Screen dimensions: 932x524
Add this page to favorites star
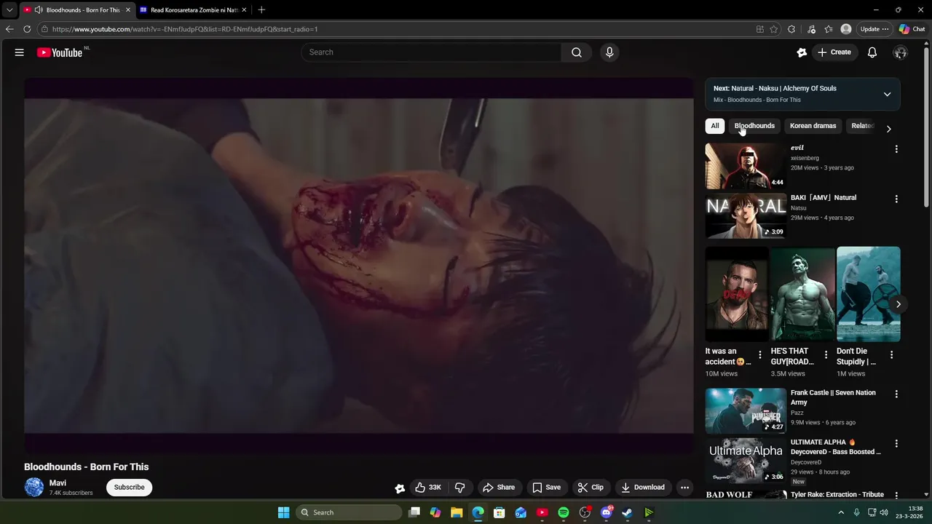pyautogui.click(x=774, y=29)
